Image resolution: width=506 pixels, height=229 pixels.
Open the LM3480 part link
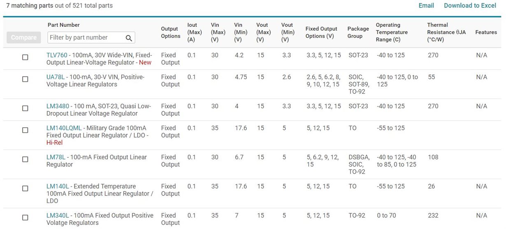pos(58,106)
